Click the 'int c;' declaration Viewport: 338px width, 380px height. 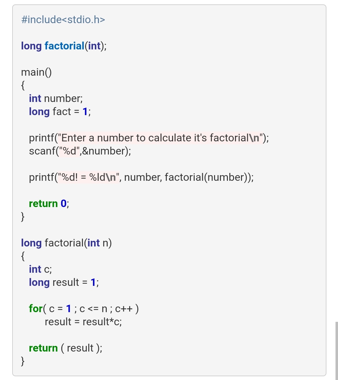[x=40, y=269]
